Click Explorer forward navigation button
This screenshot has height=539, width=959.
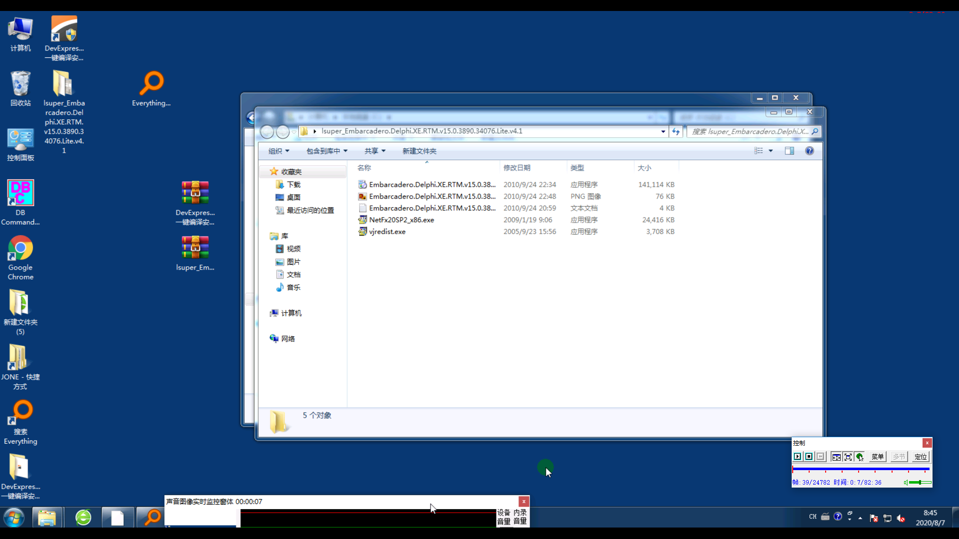pos(283,132)
